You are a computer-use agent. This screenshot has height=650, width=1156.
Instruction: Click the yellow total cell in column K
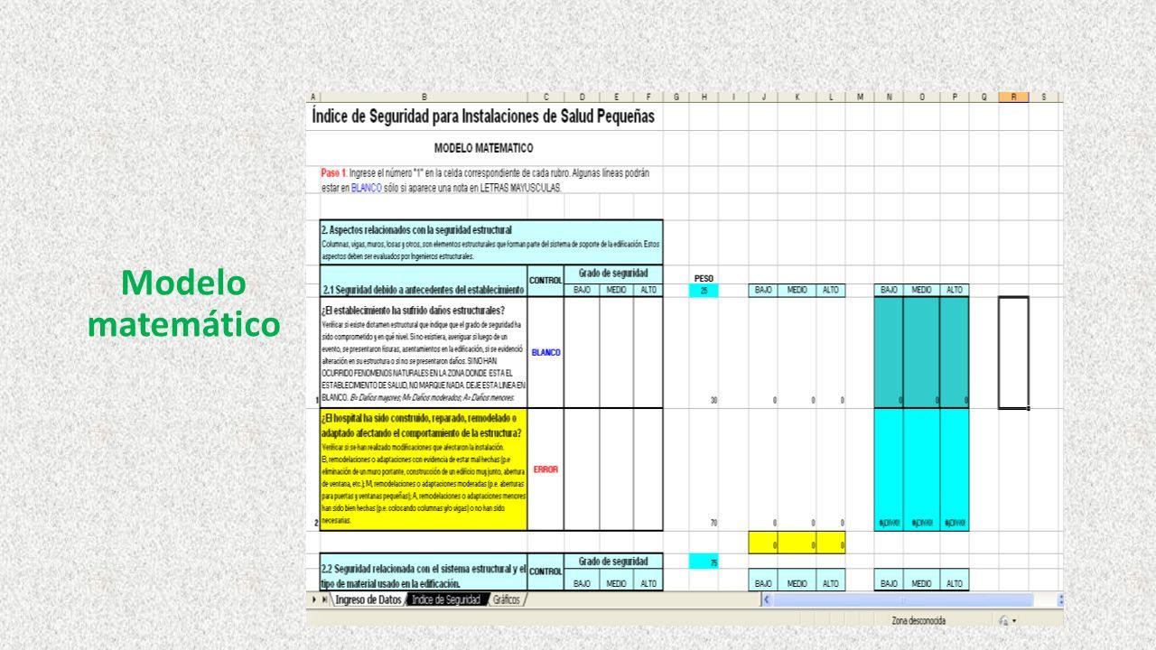click(x=797, y=543)
